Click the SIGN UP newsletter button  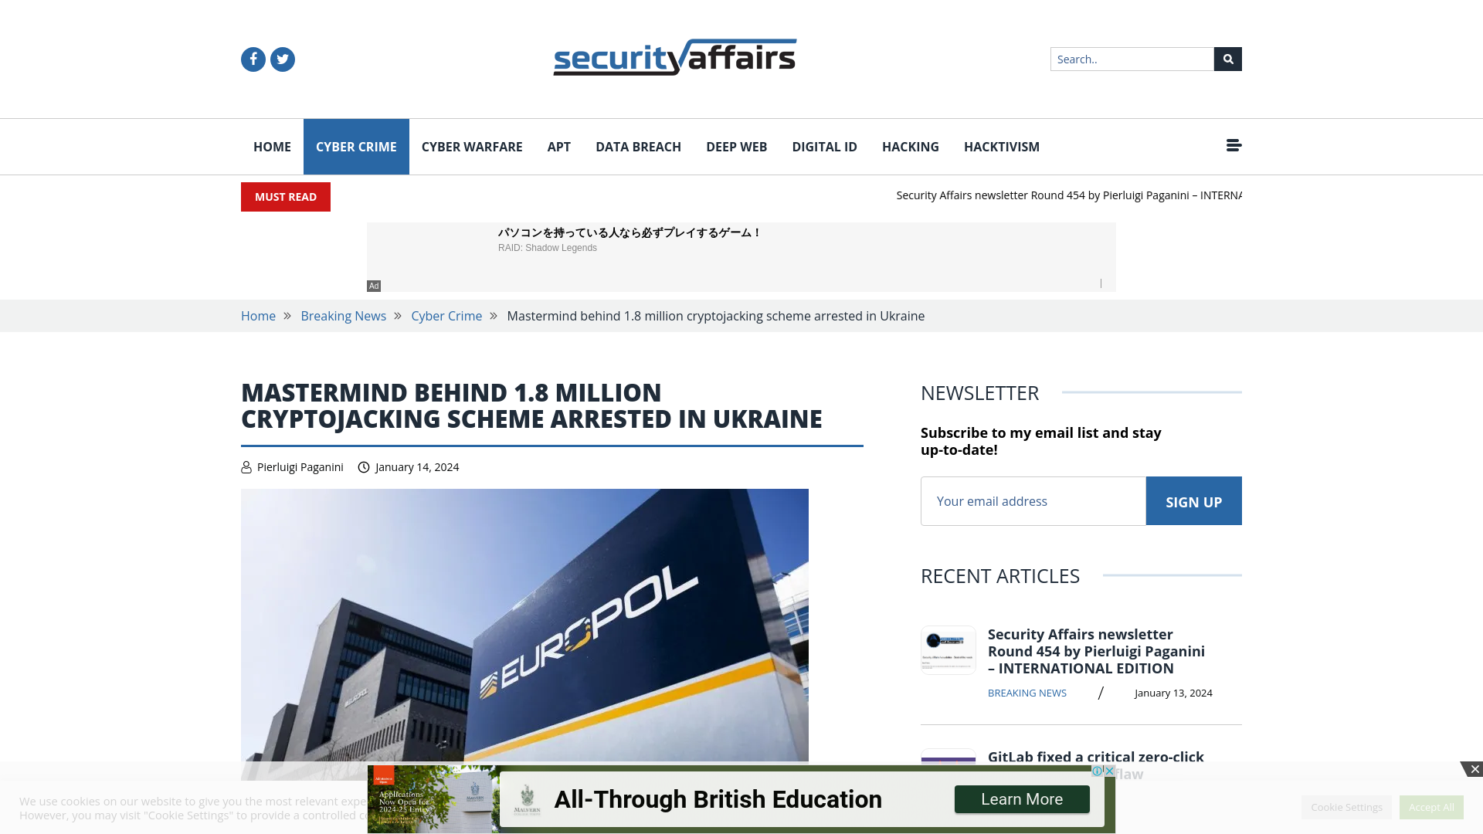[x=1193, y=500]
